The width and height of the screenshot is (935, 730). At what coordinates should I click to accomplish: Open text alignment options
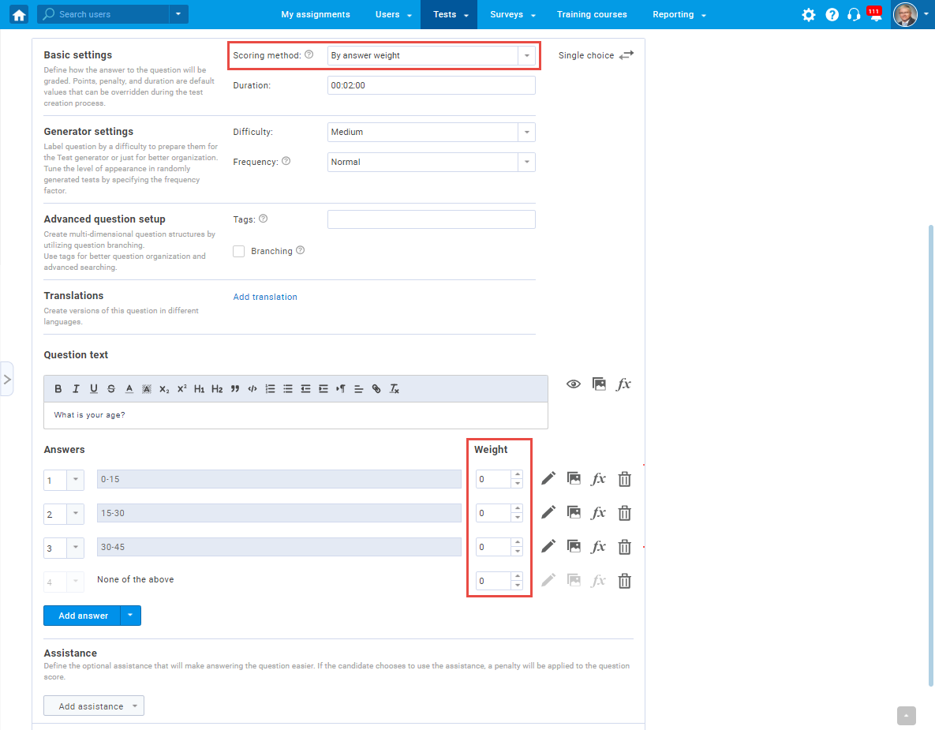point(358,389)
